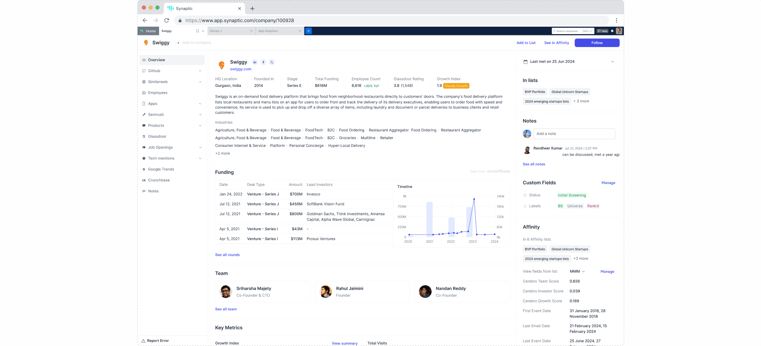Click the calendar icon beside Last met
Screen dimensions: 761x346
click(x=525, y=62)
